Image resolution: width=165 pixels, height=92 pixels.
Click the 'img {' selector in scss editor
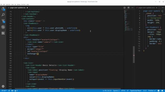[150, 37]
